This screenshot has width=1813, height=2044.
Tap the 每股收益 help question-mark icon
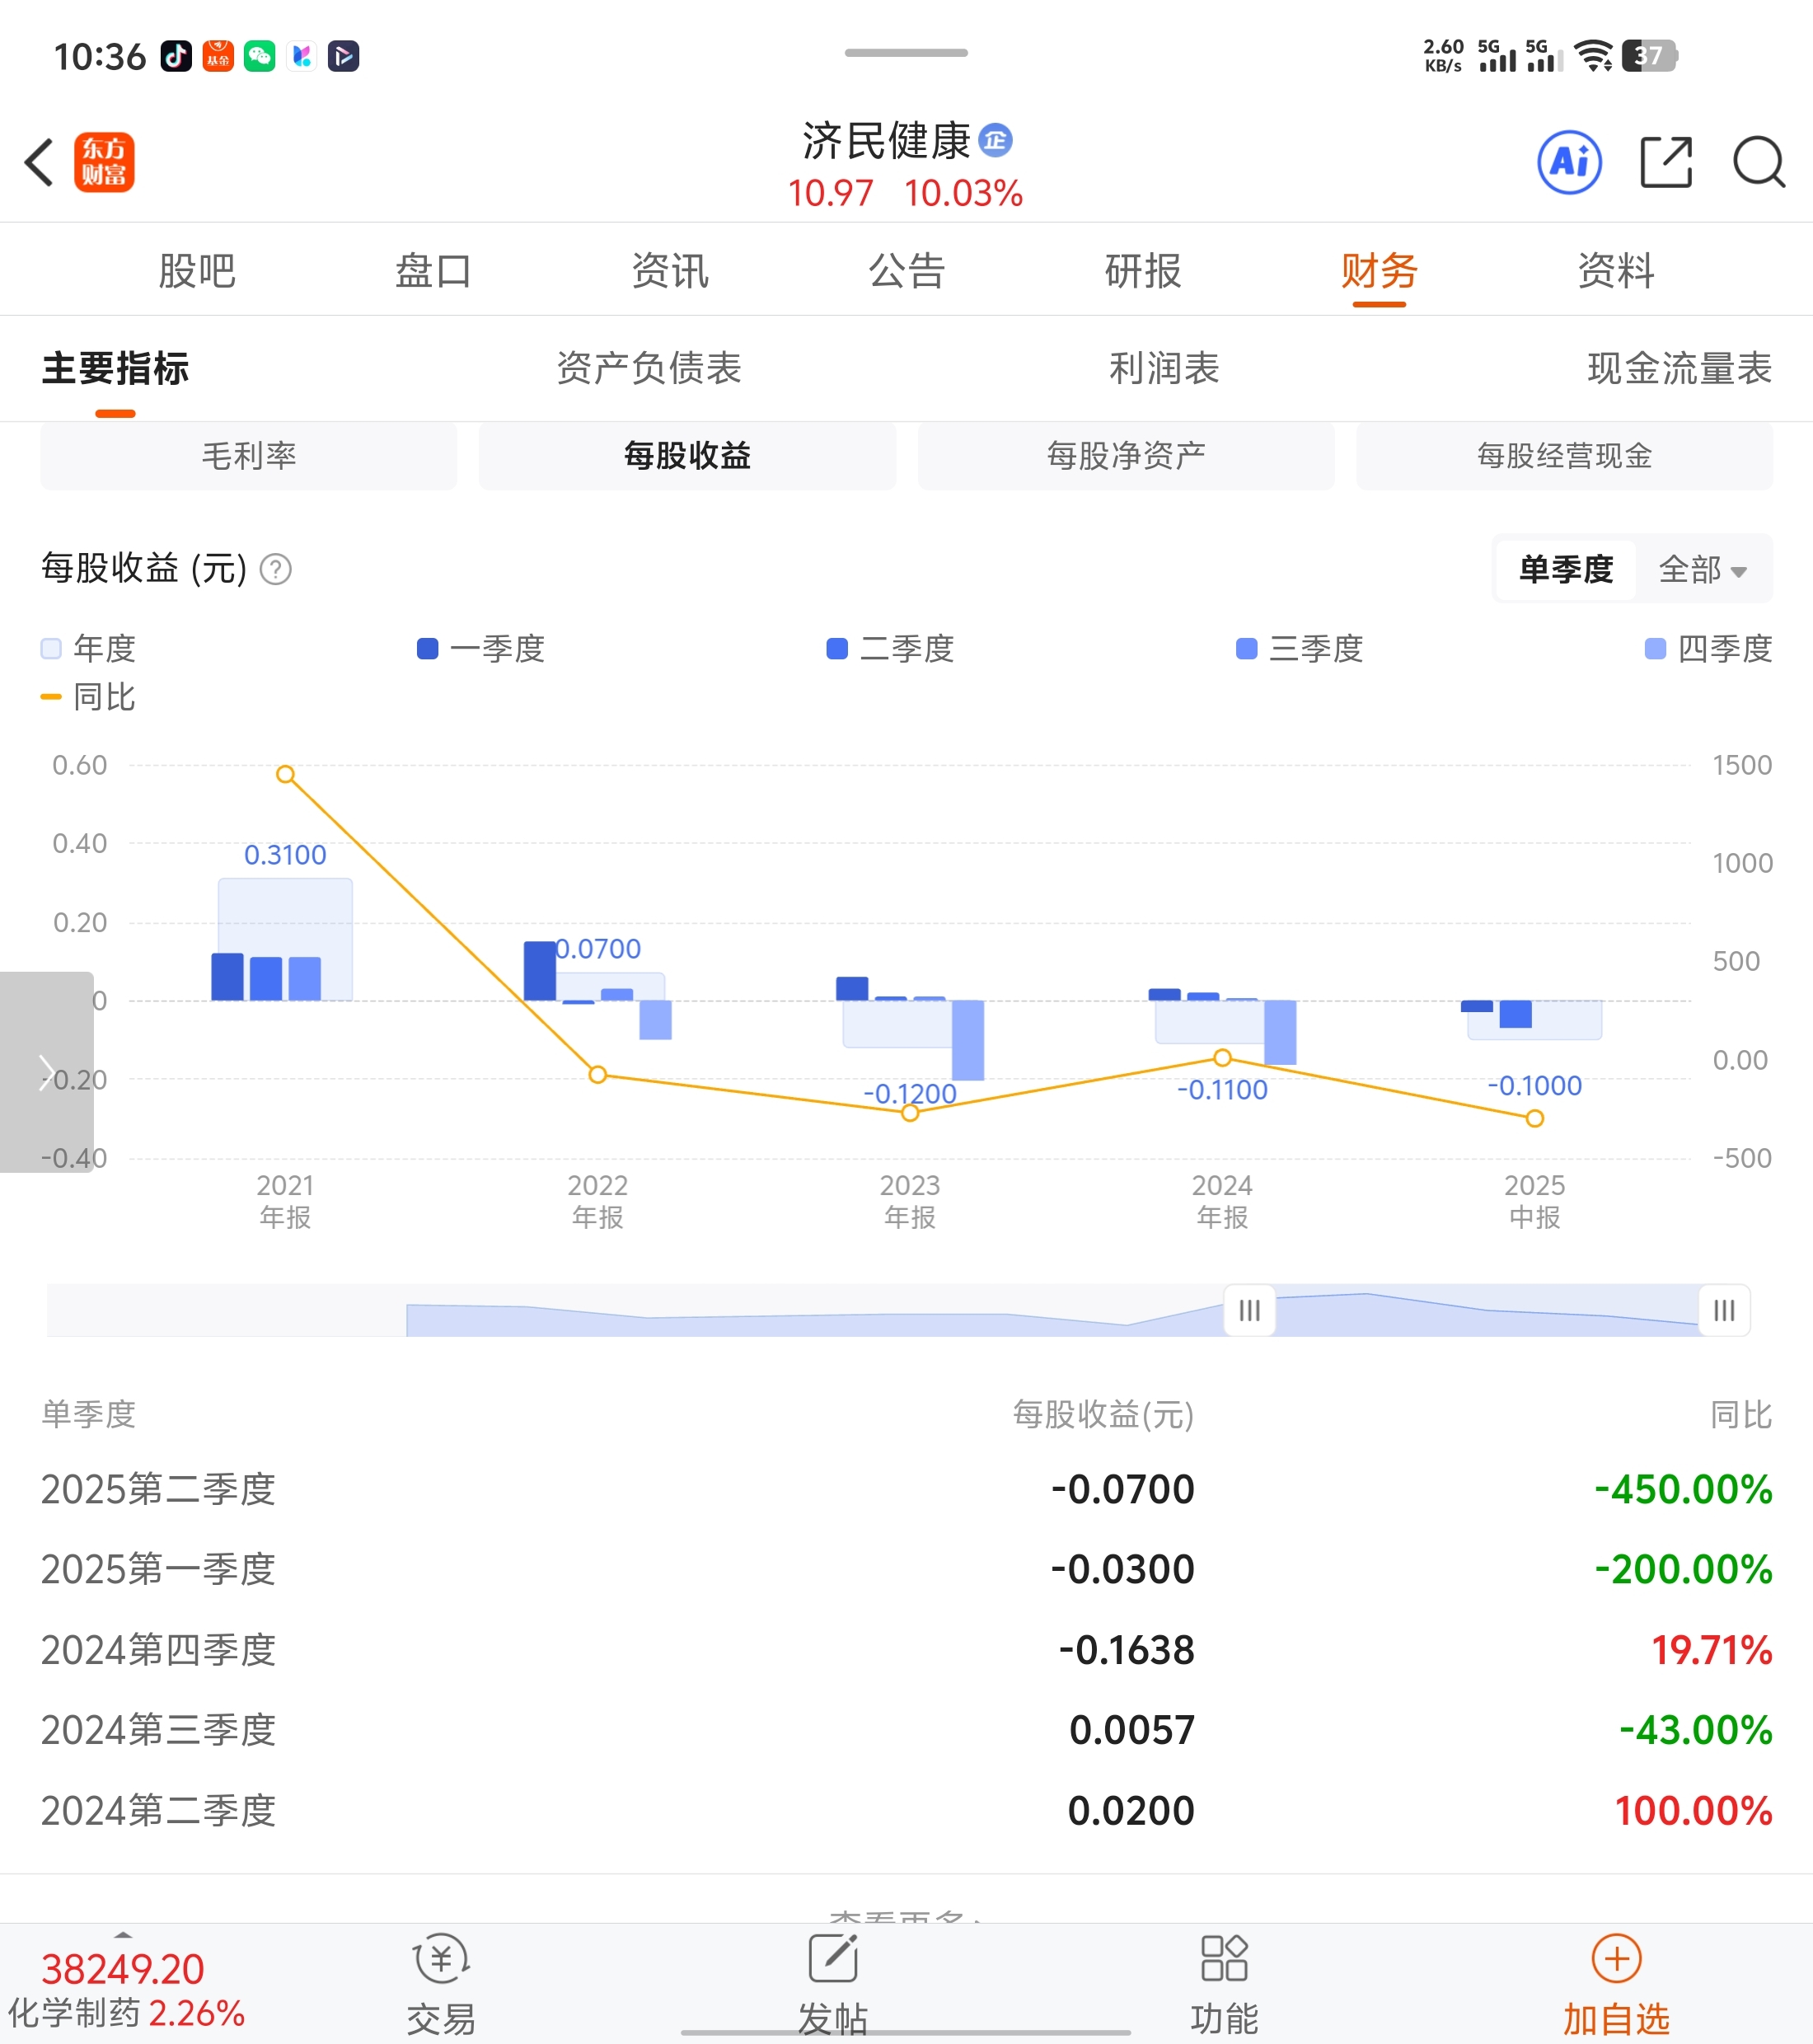[x=276, y=570]
